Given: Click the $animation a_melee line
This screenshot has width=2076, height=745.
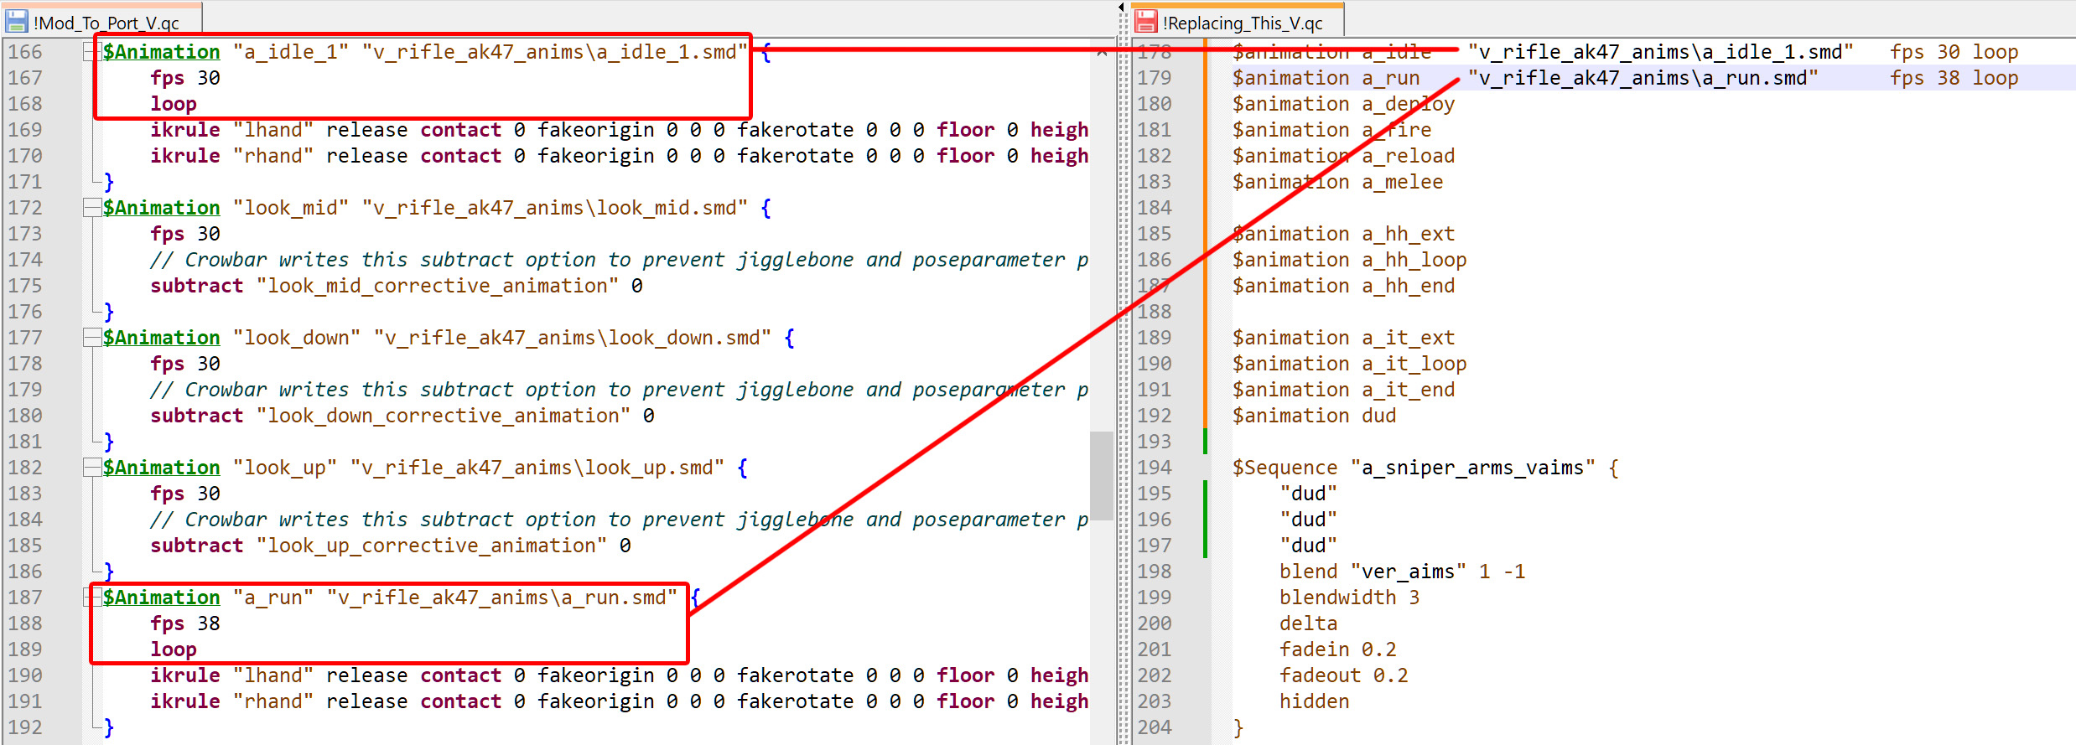Looking at the screenshot, I should (1338, 182).
